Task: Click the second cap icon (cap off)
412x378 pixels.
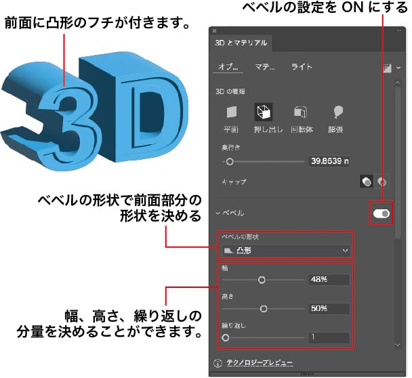Action: [x=383, y=182]
